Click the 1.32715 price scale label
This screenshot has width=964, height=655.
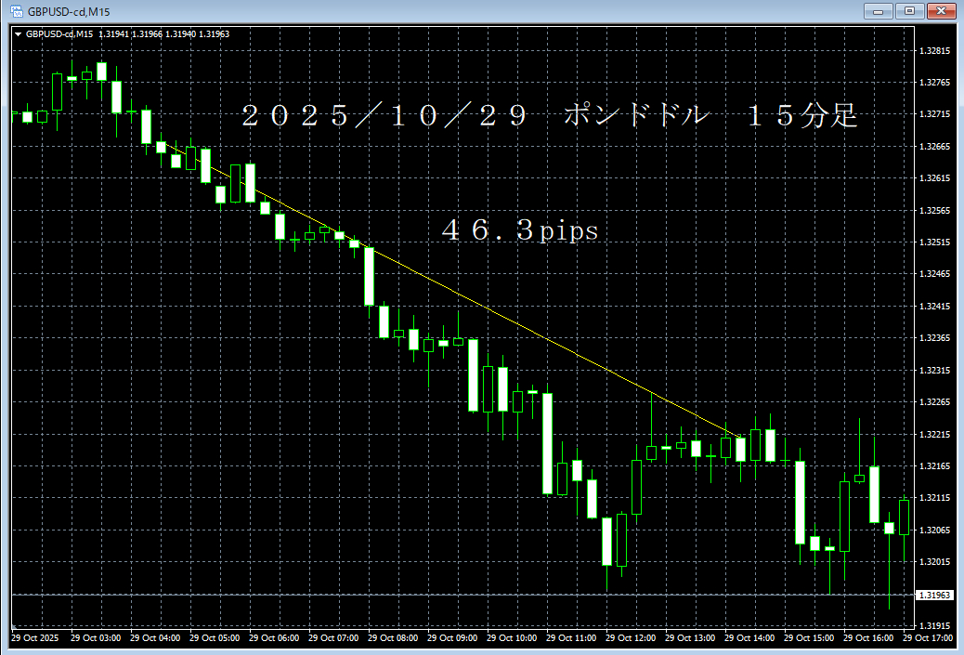click(x=934, y=113)
